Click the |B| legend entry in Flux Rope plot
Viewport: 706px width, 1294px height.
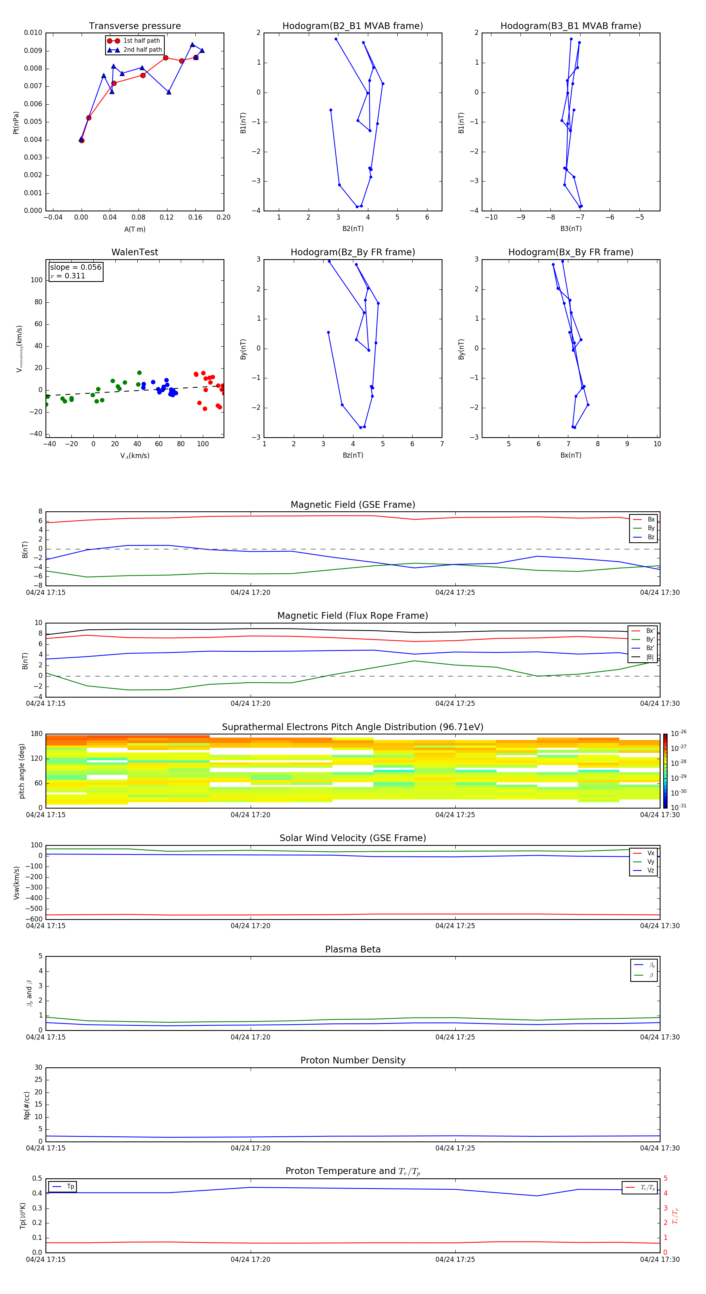coord(643,657)
